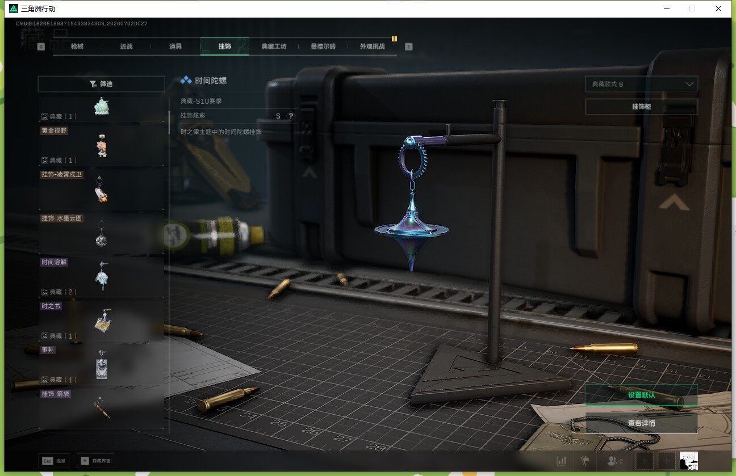Click the 时间陀螺 title
Viewport: 736px width, 476px height.
[x=211, y=81]
